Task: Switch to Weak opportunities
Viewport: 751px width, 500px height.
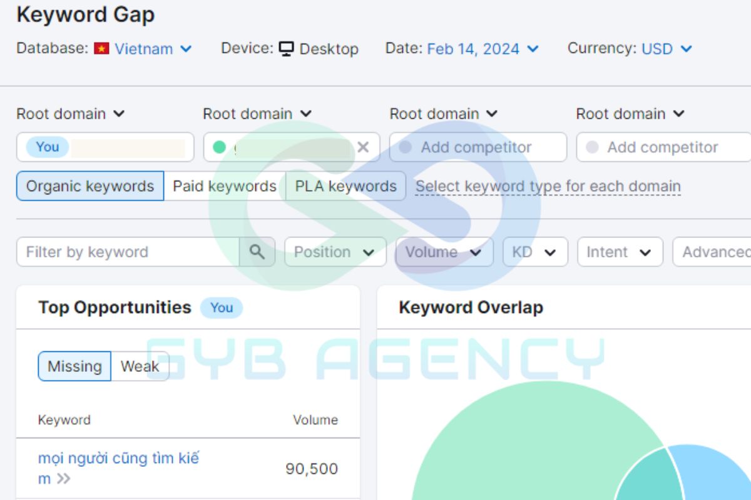Action: pyautogui.click(x=140, y=366)
